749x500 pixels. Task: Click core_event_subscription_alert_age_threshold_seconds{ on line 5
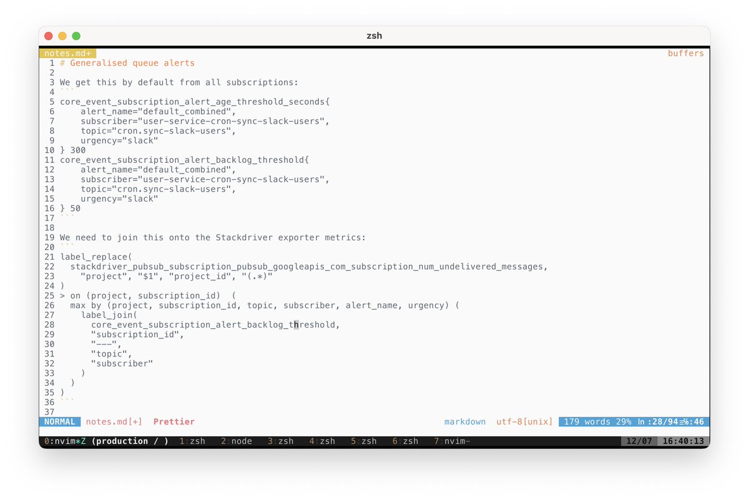pos(195,102)
